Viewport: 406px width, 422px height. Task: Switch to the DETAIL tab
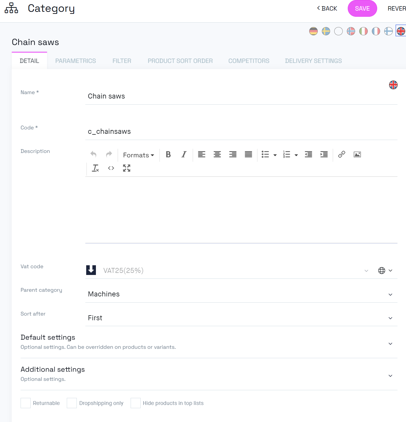click(x=29, y=61)
